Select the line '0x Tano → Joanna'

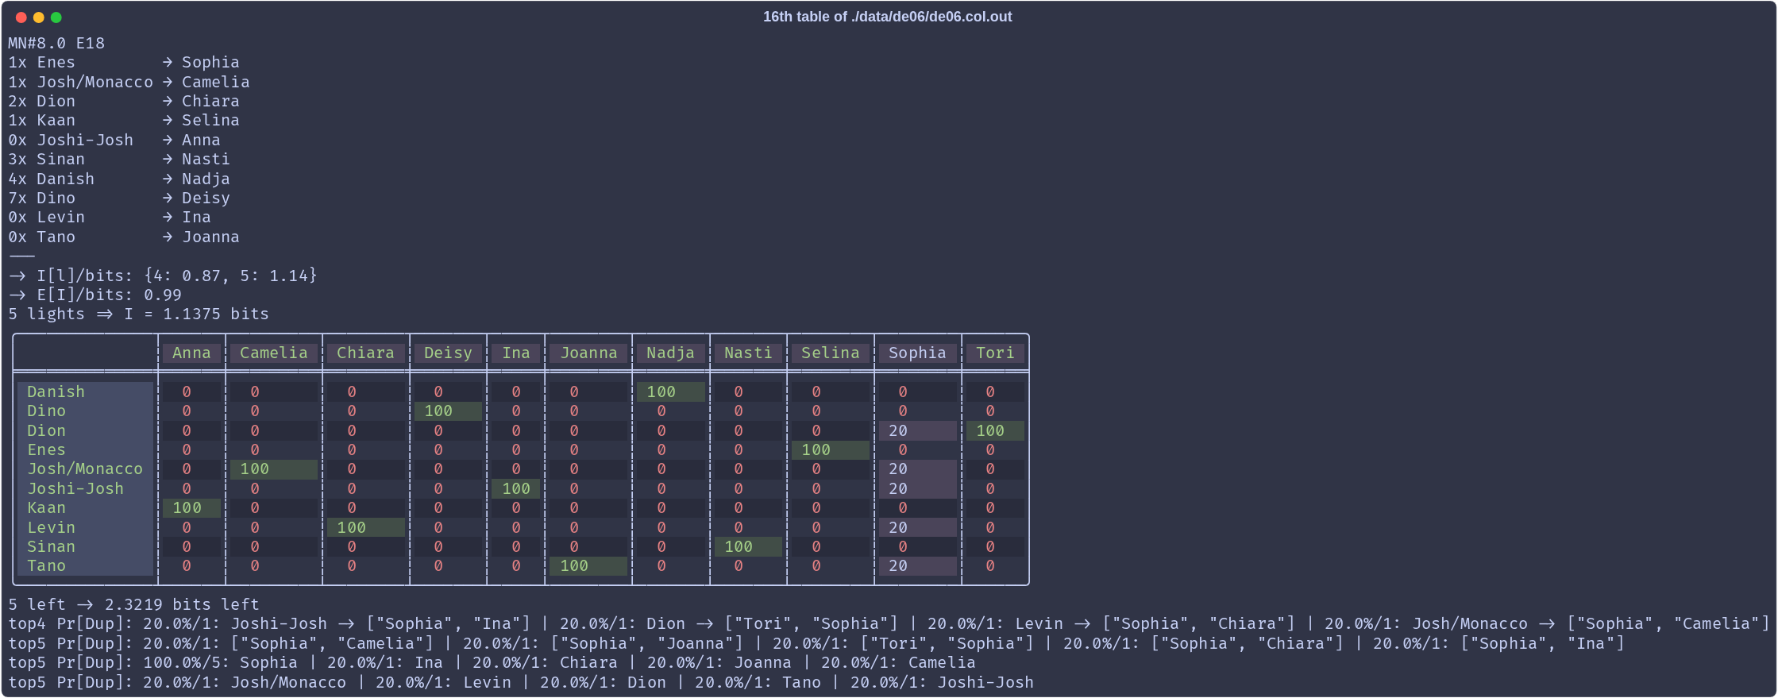(x=124, y=237)
